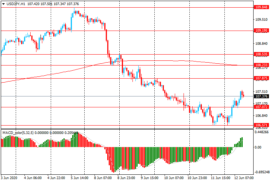270x182 pixels.
Task: Select the USDJPY,H1 chart title text
Action: pyautogui.click(x=16, y=4)
